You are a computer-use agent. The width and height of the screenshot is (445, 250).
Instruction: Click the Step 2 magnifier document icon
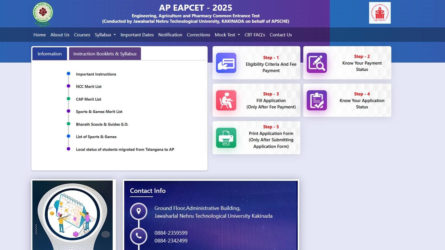tap(317, 63)
